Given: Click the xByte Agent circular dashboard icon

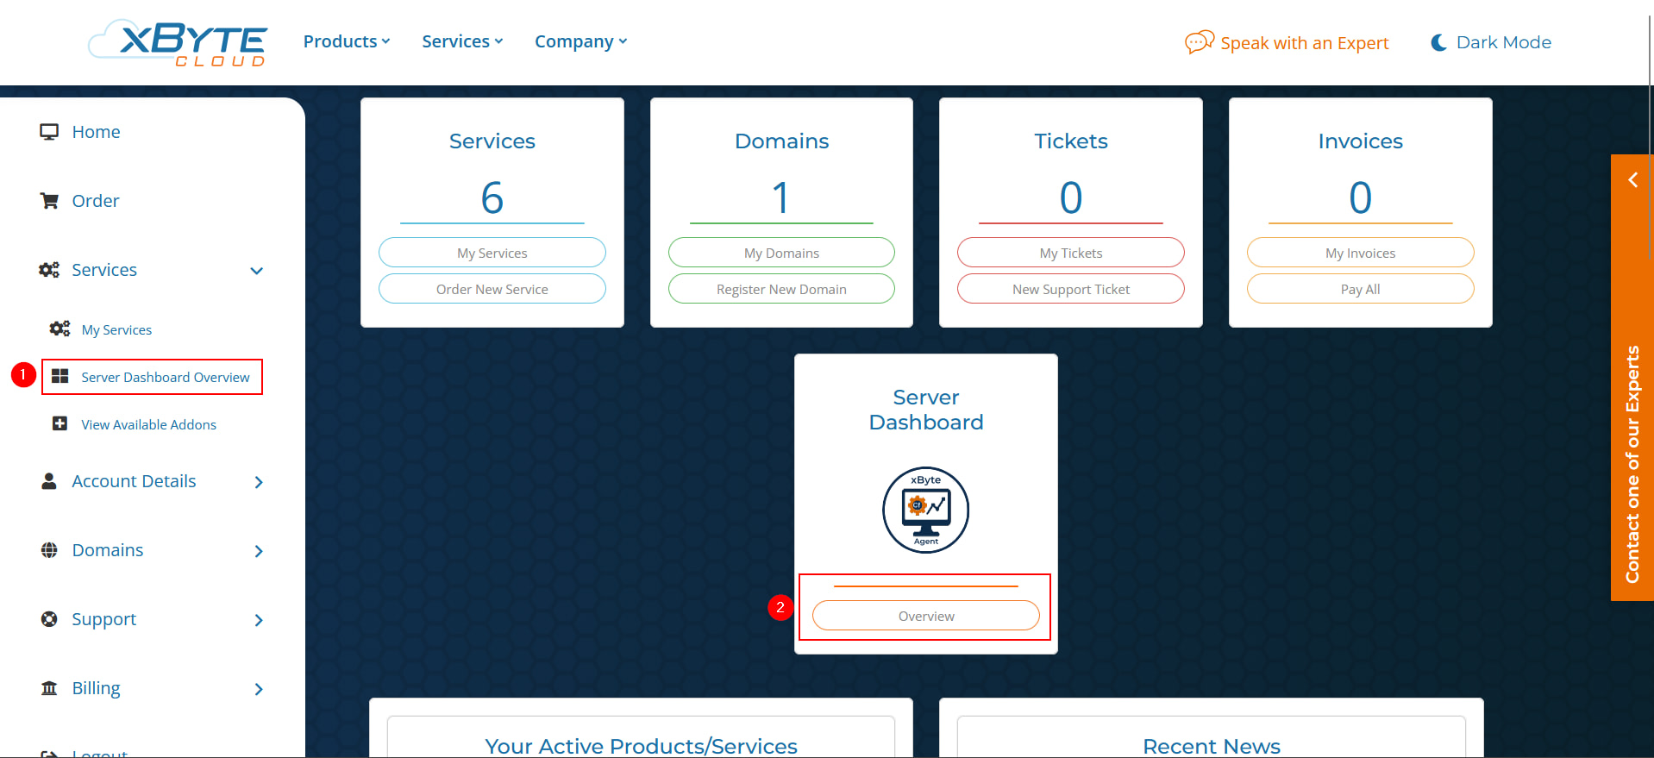Looking at the screenshot, I should coord(925,511).
